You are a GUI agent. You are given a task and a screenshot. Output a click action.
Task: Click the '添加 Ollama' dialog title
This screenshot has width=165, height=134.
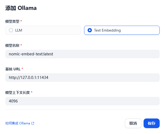pos(21,8)
